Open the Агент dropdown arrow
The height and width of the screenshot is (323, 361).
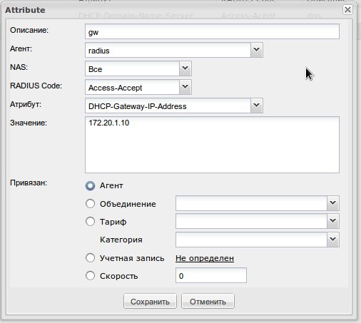(256, 50)
